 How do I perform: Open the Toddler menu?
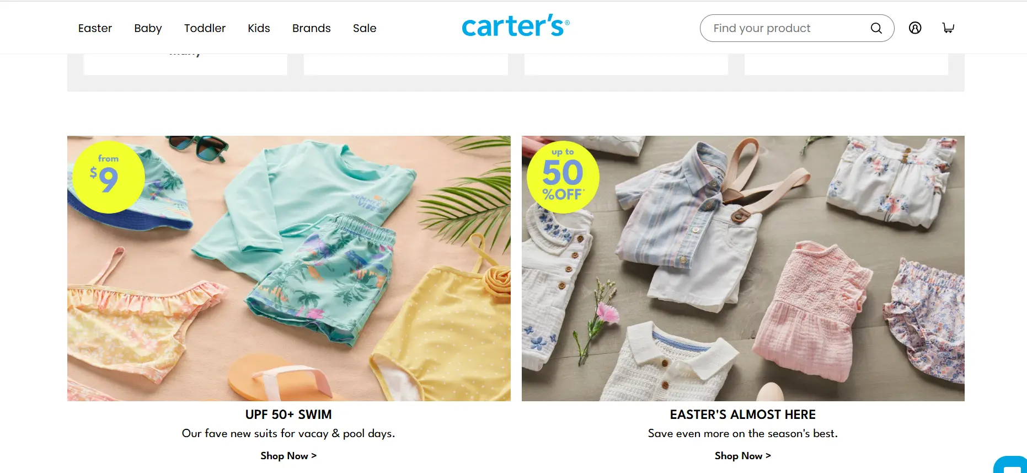tap(205, 28)
